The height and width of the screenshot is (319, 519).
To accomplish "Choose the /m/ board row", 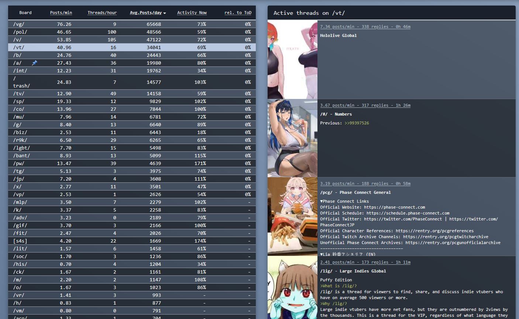I will [132, 279].
